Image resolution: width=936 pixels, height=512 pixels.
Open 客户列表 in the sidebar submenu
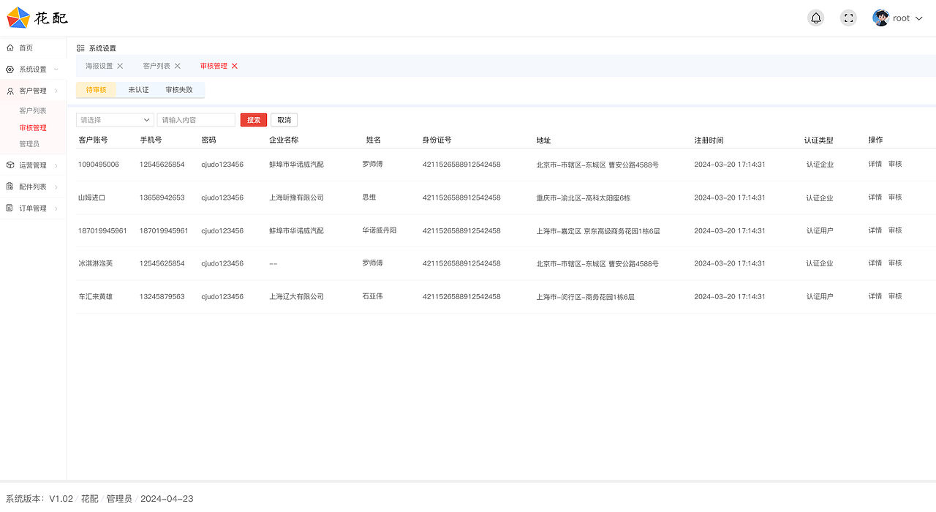[33, 110]
